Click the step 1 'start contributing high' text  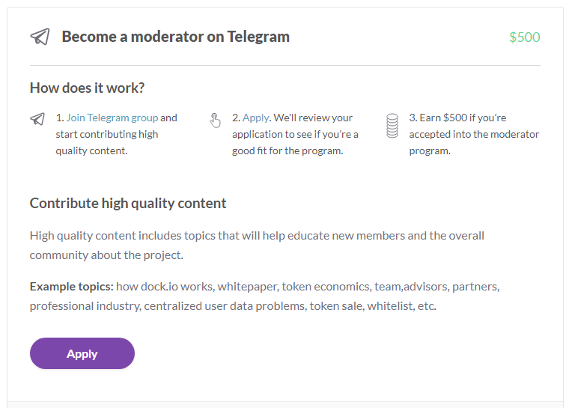point(106,134)
